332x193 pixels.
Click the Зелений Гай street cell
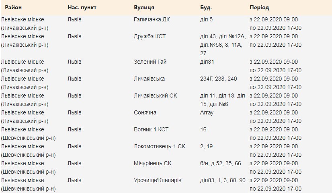click(150, 62)
